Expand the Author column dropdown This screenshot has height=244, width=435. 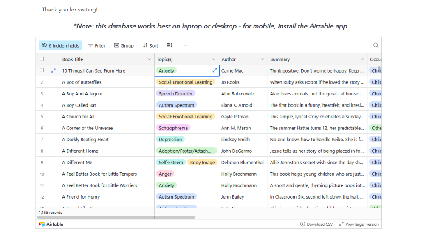[x=262, y=59]
